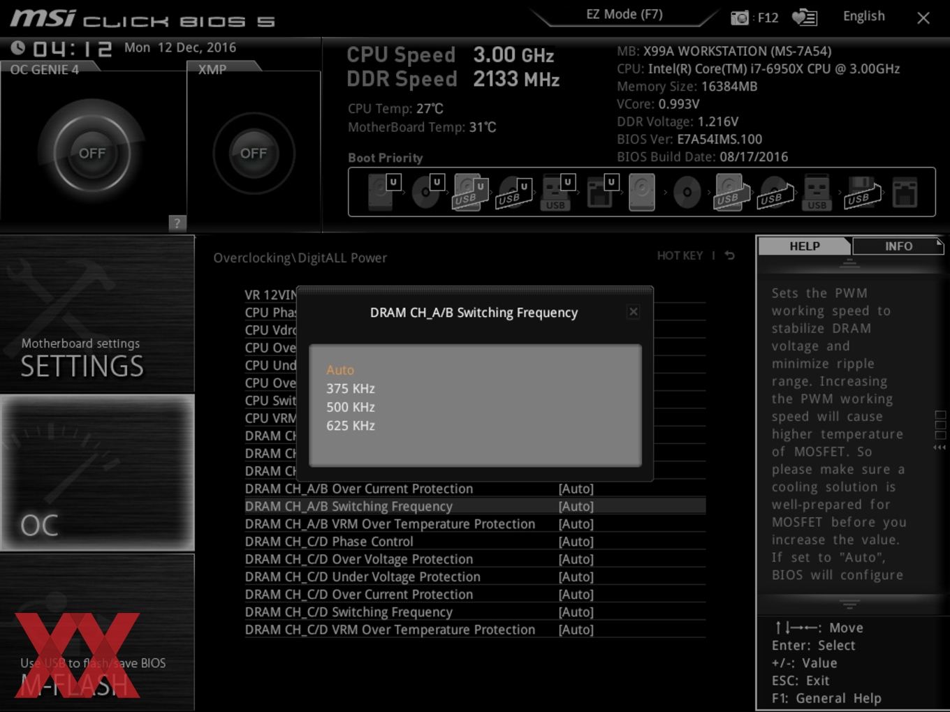Switch to the INFO tab
Viewport: 950px width, 712px height.
pos(898,246)
